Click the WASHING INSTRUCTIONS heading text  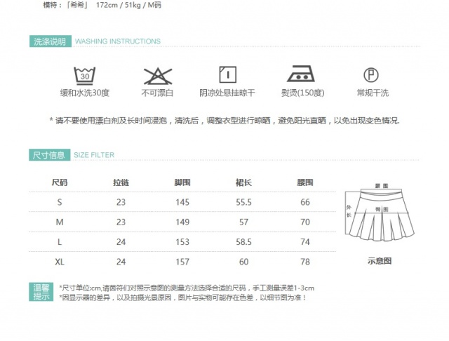click(117, 41)
